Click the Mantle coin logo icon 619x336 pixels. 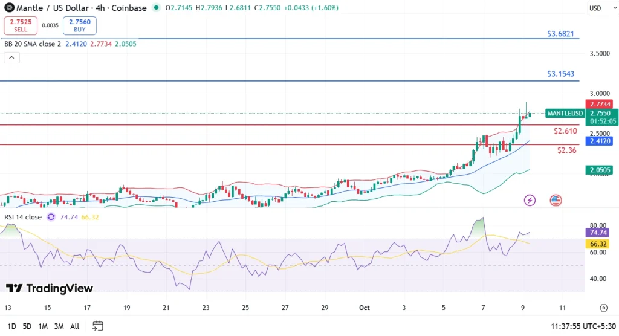point(8,8)
